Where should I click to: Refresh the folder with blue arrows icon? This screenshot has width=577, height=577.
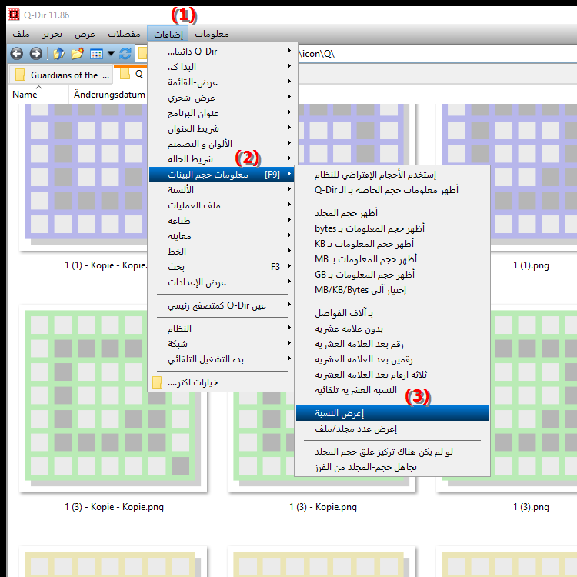[x=125, y=54]
